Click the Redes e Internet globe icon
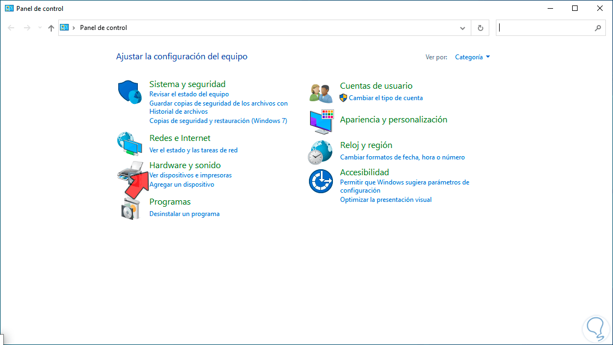 click(129, 144)
